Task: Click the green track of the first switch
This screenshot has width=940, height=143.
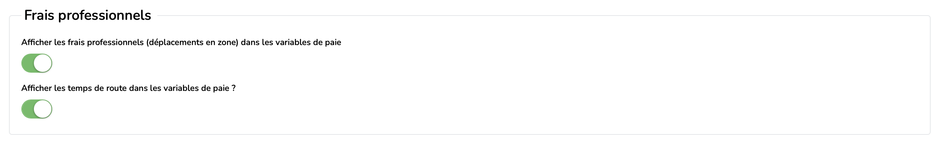Action: point(27,63)
